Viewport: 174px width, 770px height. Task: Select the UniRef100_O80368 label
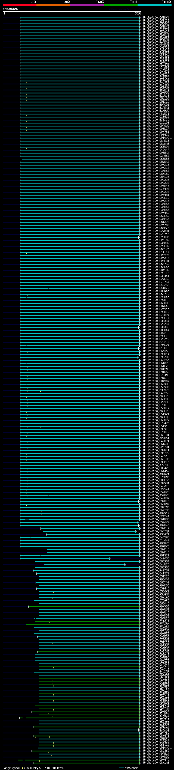click(x=156, y=57)
